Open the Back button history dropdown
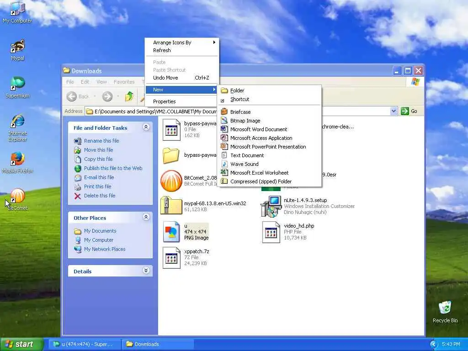 click(95, 96)
